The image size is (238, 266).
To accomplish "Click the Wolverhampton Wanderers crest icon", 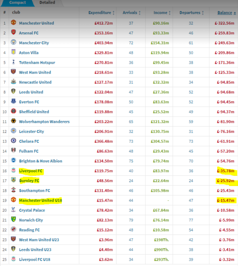I will 13,121.
